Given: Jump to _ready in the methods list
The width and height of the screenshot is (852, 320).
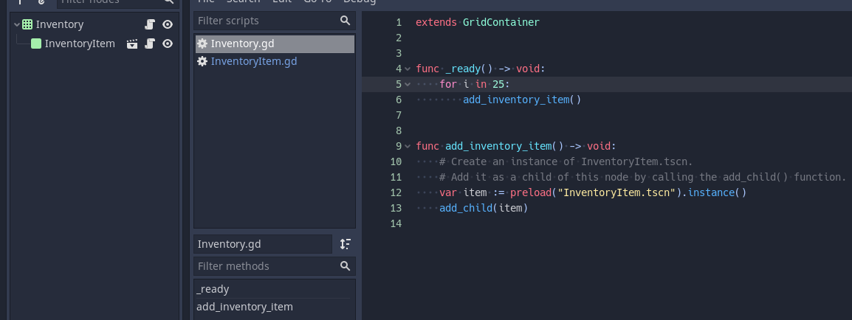Looking at the screenshot, I should pos(272,289).
